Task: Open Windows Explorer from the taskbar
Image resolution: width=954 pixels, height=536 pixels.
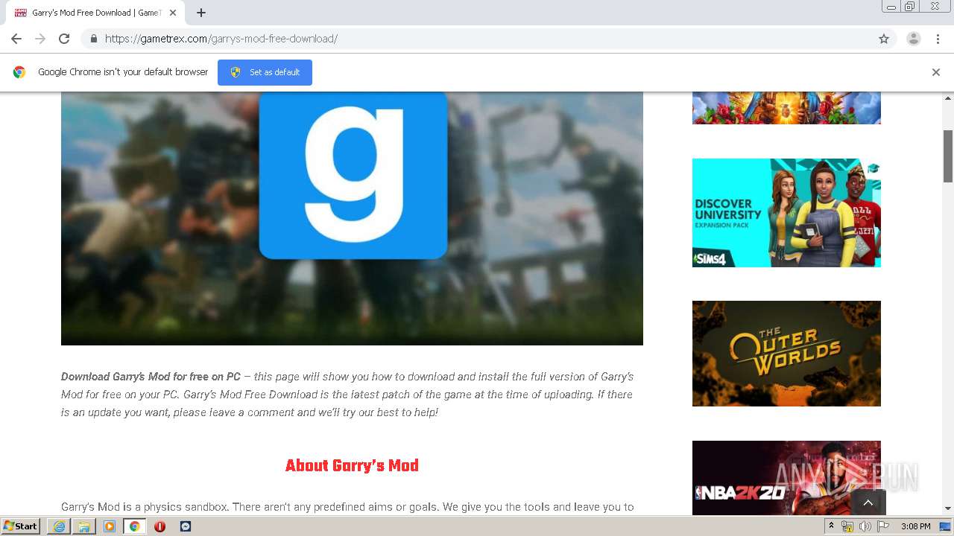Action: point(84,526)
